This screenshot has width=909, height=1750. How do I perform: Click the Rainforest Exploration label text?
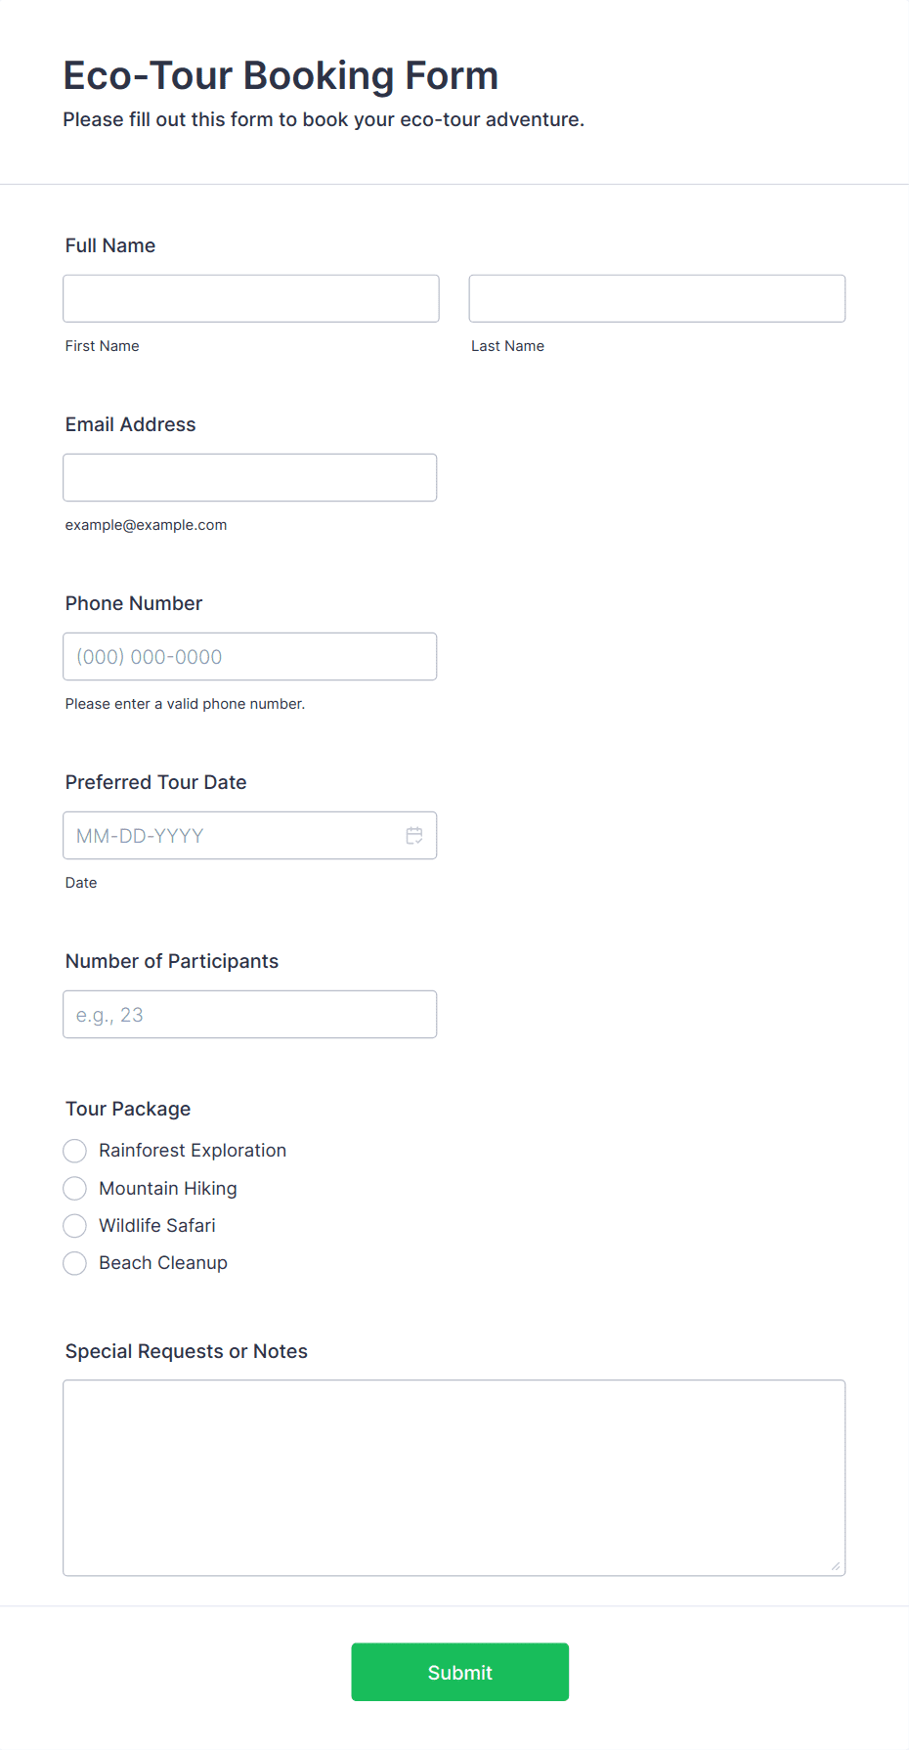pos(193,1151)
